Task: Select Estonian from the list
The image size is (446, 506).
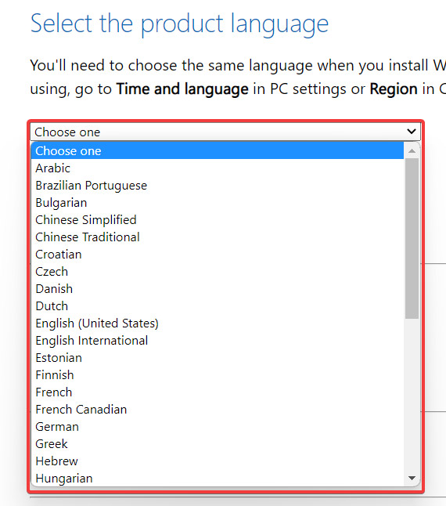Action: (x=218, y=358)
